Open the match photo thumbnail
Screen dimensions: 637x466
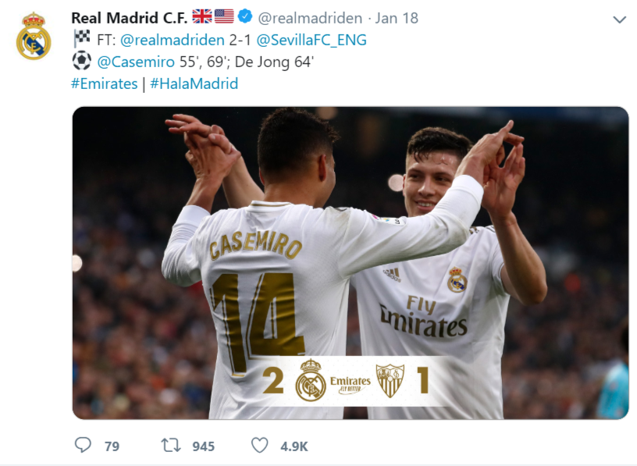351,263
